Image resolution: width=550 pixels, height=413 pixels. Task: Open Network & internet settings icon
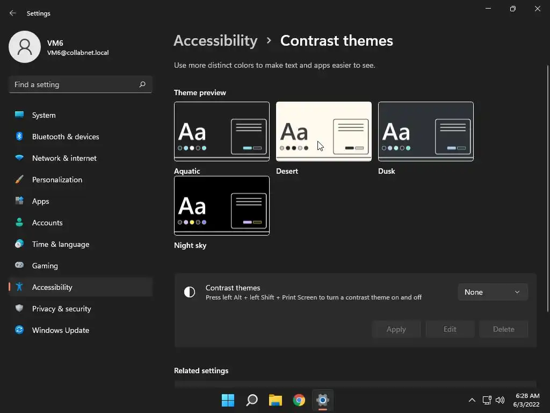pyautogui.click(x=19, y=158)
